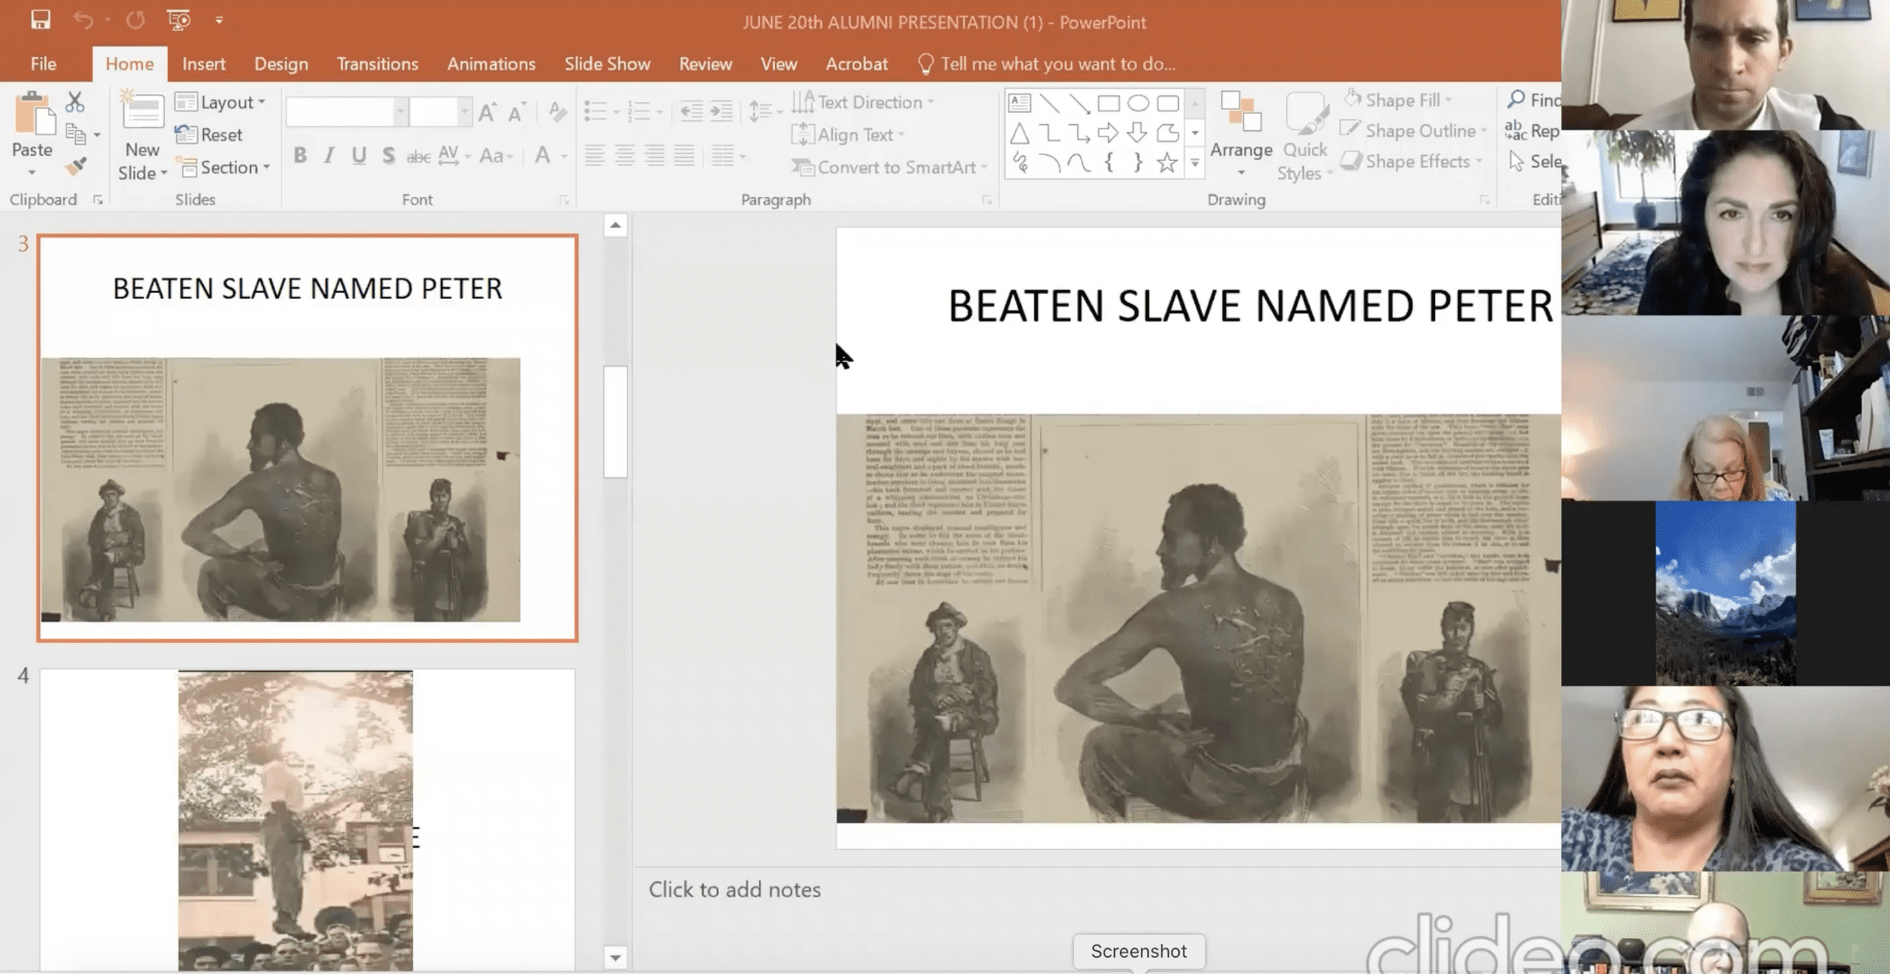Open the Text Direction menu
This screenshot has height=974, width=1890.
[863, 102]
